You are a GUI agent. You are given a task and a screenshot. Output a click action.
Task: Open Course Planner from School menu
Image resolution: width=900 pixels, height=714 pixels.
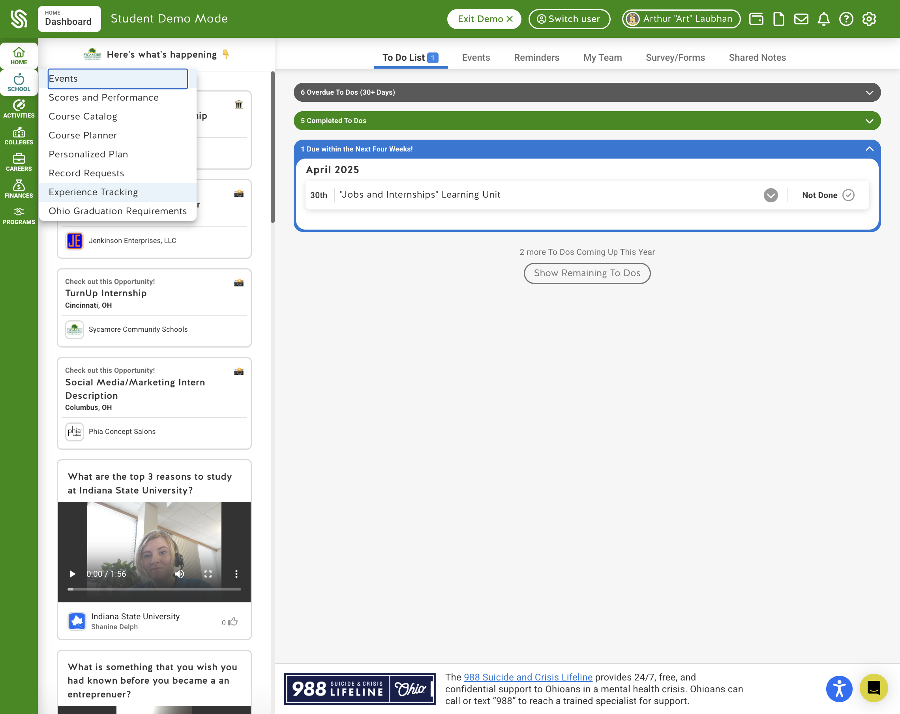point(118,136)
